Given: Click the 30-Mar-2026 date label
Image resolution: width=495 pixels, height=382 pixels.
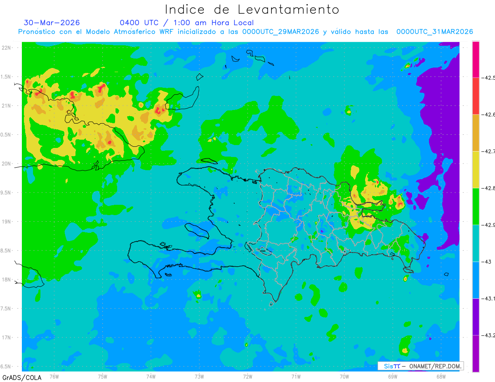Looking at the screenshot, I should 52,23.
